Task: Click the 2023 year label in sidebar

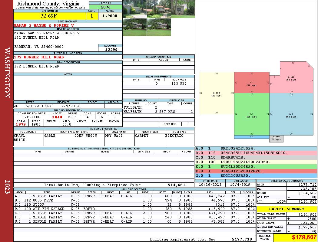Action: pyautogui.click(x=7, y=187)
